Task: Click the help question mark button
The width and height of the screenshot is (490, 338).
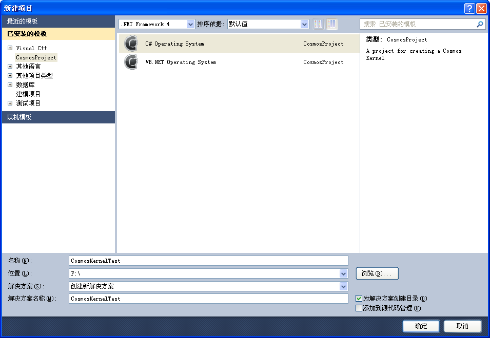Action: click(469, 8)
